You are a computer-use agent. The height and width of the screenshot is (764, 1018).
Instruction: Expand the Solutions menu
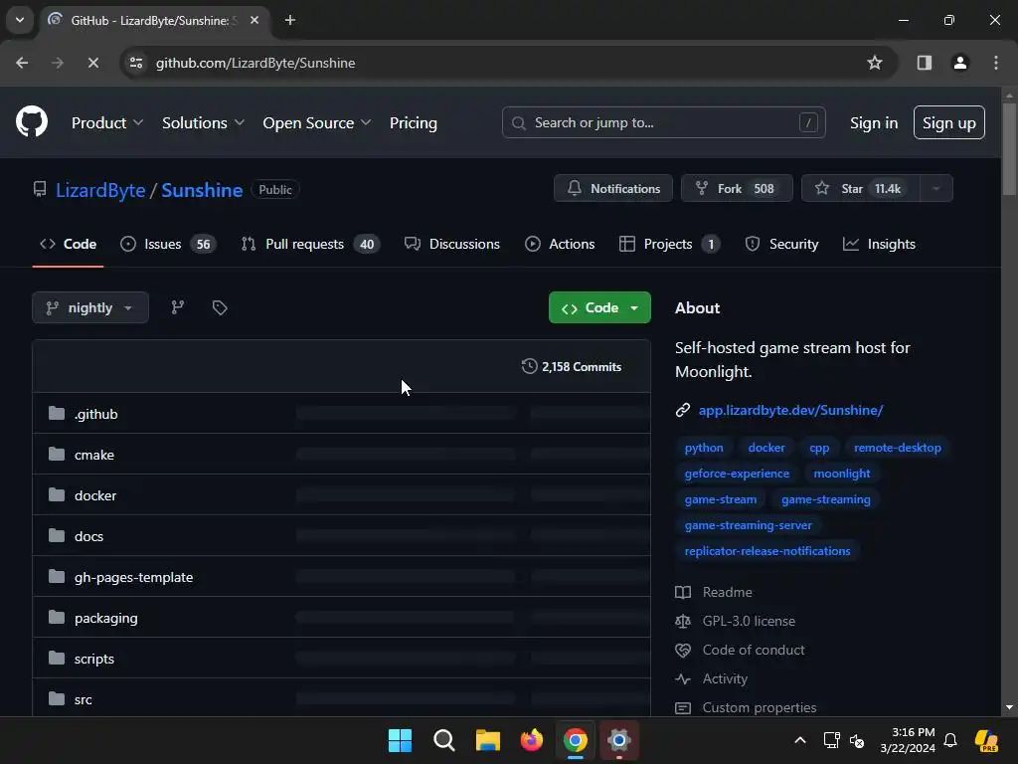tap(203, 122)
